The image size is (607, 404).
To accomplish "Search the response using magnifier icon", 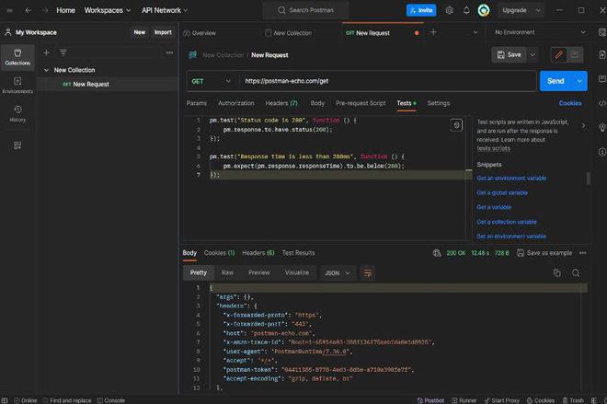I will point(576,272).
